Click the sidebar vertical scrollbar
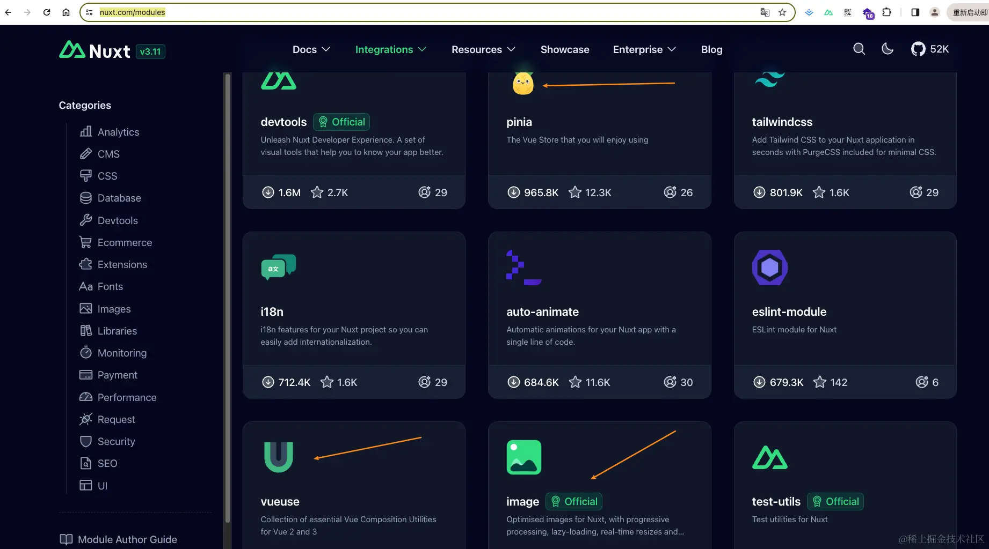Screen dimensions: 989x549 pyautogui.click(x=228, y=295)
